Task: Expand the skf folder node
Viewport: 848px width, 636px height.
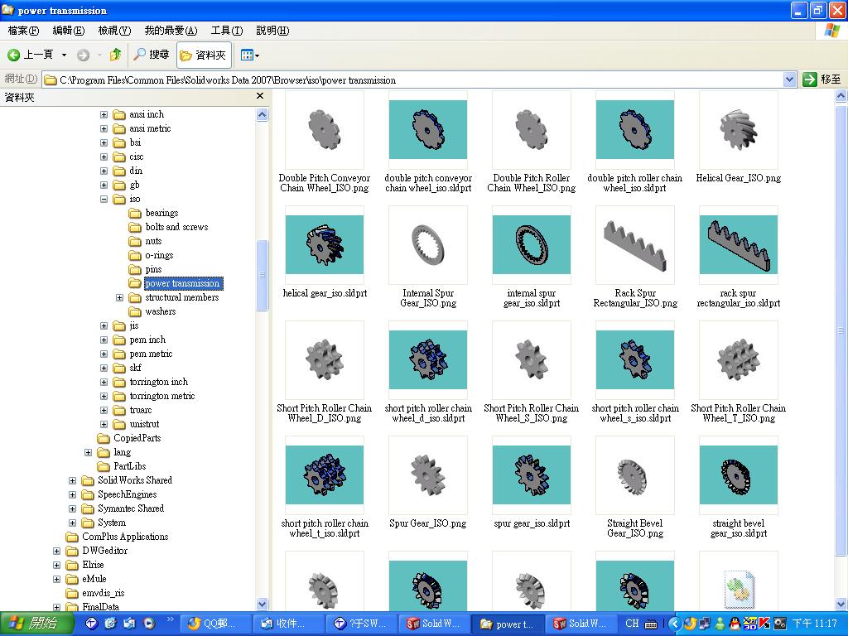Action: pos(104,368)
